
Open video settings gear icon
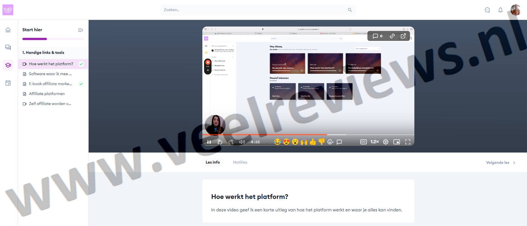(x=385, y=142)
